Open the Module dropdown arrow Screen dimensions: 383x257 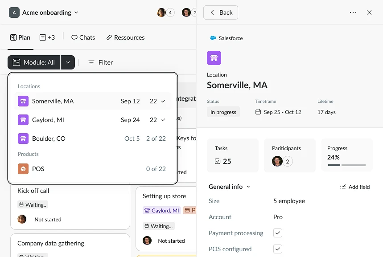[x=68, y=62]
